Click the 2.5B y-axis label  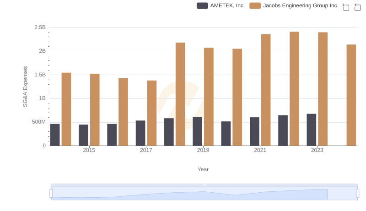(40, 27)
